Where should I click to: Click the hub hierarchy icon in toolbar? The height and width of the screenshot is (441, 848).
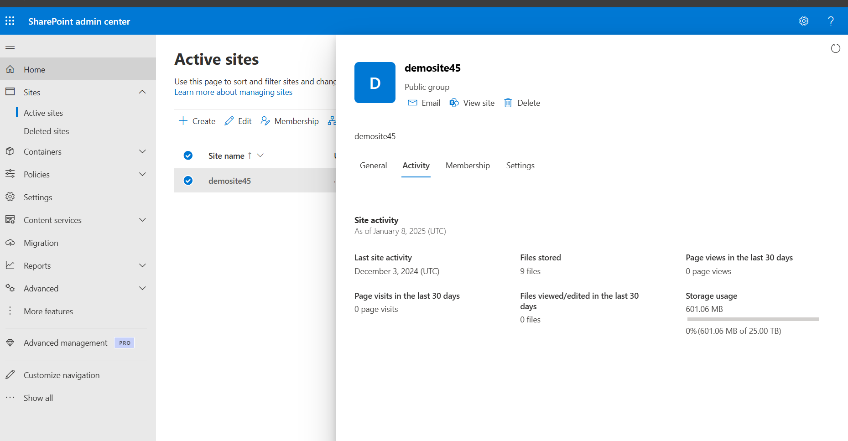(332, 121)
